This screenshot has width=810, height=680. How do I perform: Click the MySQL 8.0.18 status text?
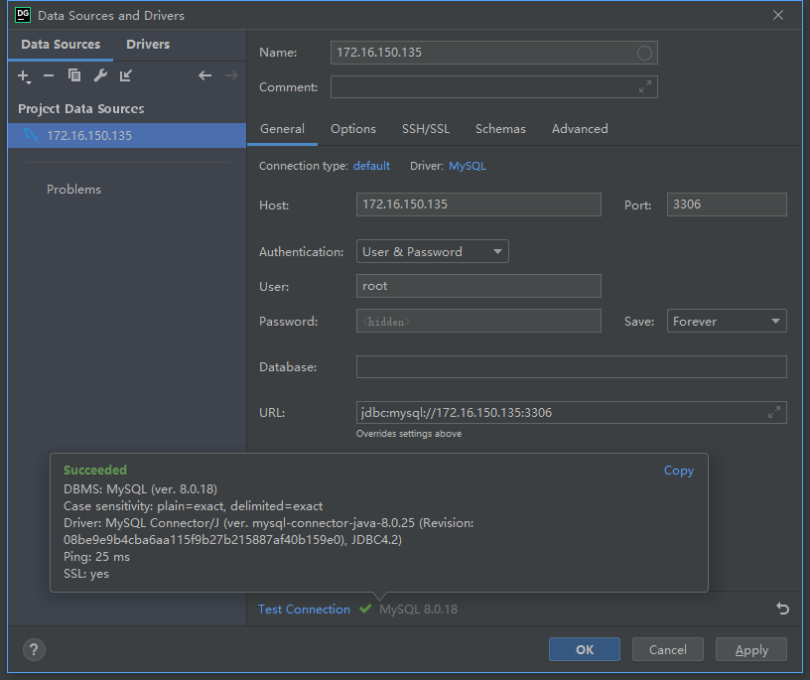coord(419,610)
